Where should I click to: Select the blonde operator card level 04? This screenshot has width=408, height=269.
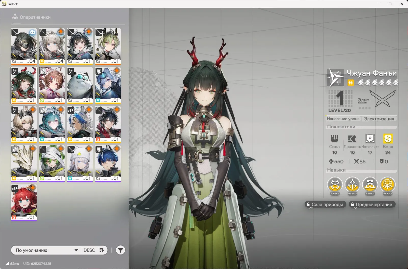[52, 46]
